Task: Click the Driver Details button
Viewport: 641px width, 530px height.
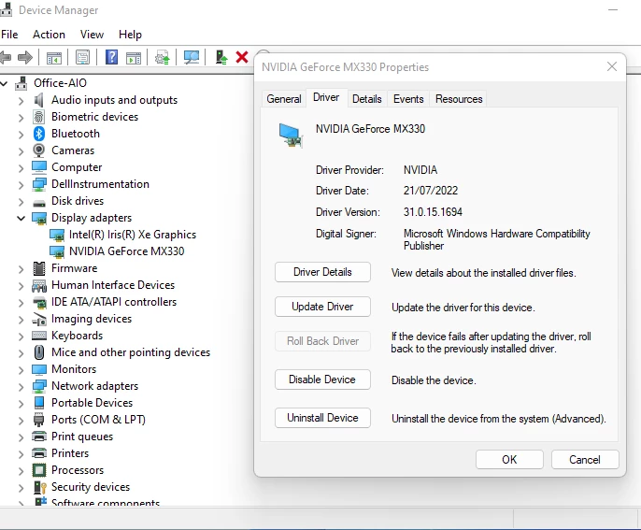Action: (x=322, y=272)
